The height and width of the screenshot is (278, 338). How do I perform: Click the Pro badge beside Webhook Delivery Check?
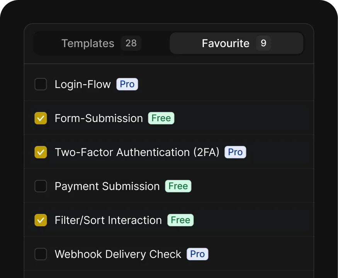197,254
